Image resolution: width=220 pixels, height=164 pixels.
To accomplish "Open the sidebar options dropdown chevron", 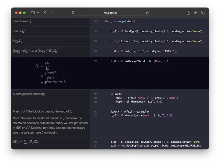I will tap(38, 13).
